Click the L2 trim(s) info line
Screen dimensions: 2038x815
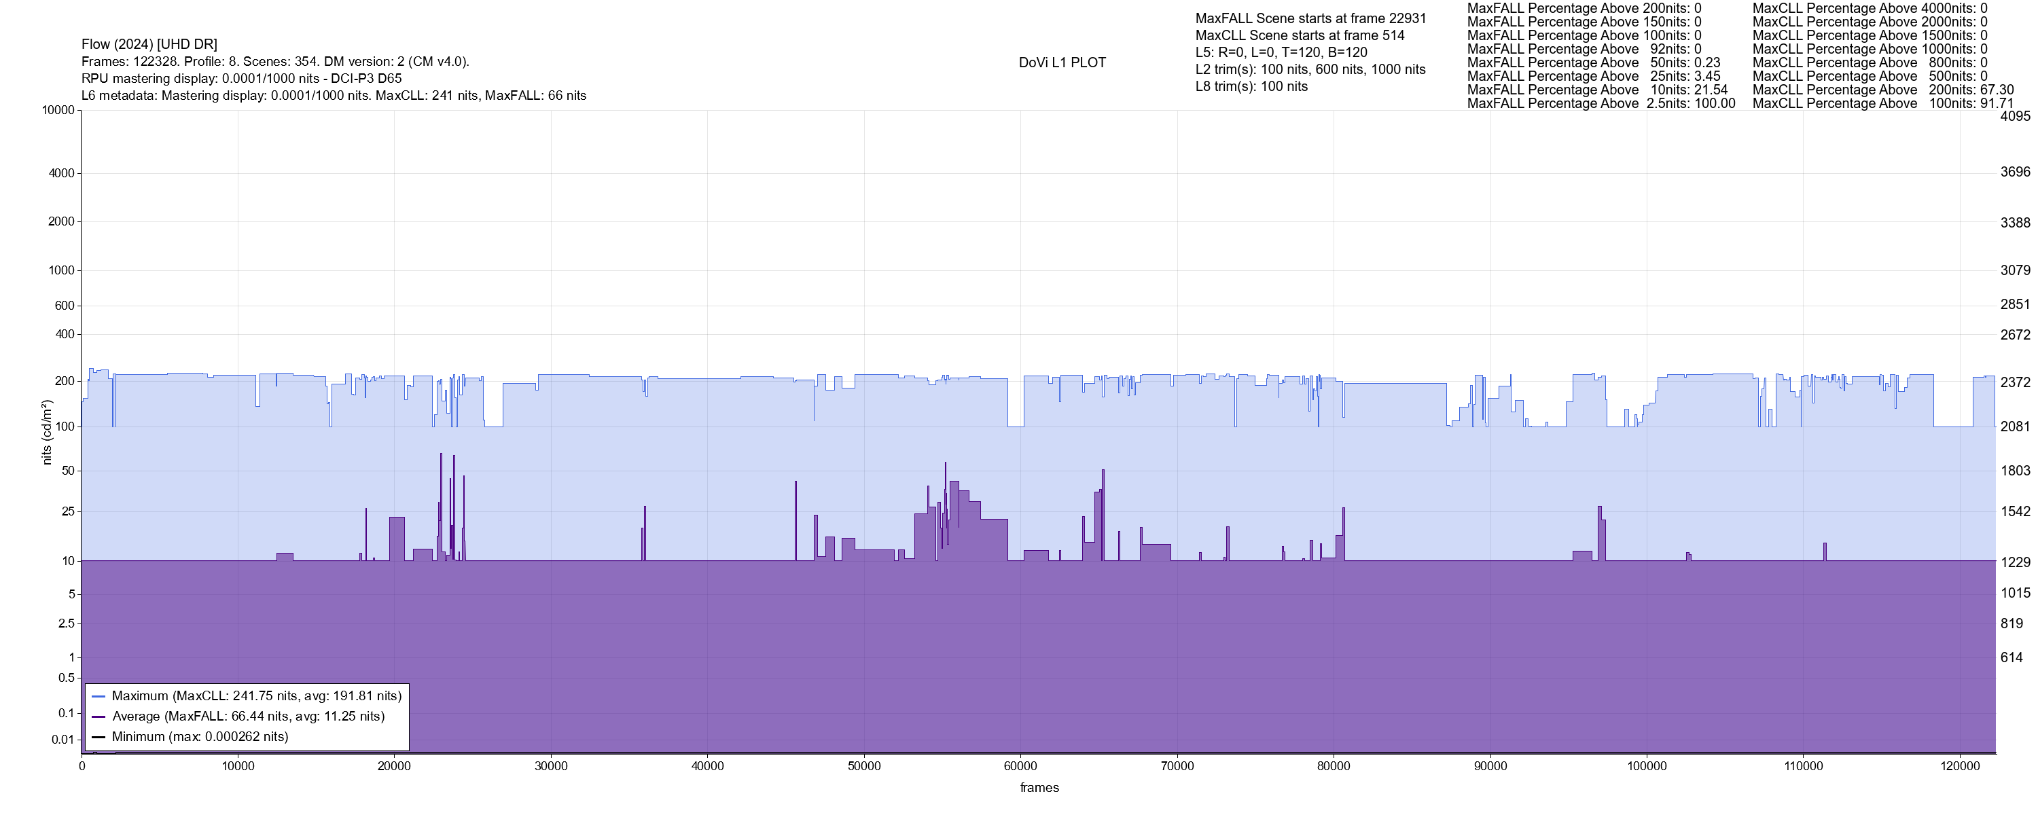1310,70
